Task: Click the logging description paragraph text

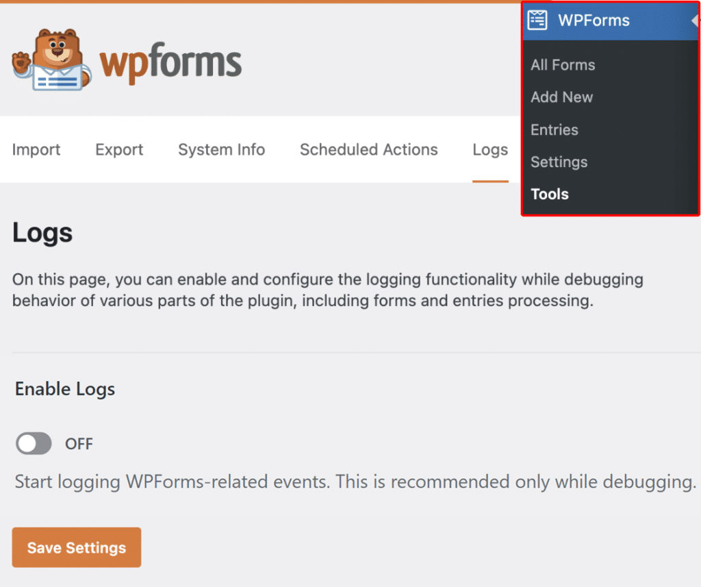Action: tap(327, 290)
